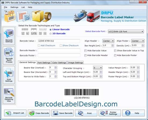Click the Import List icon button
This screenshot has width=148, height=120.
pos(15,113)
